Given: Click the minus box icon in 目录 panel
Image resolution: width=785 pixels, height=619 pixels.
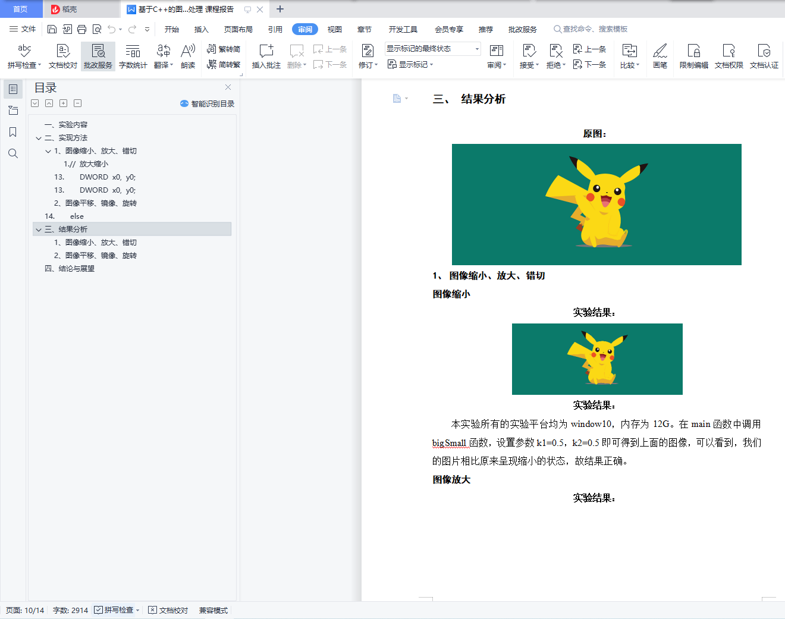Looking at the screenshot, I should (x=78, y=103).
